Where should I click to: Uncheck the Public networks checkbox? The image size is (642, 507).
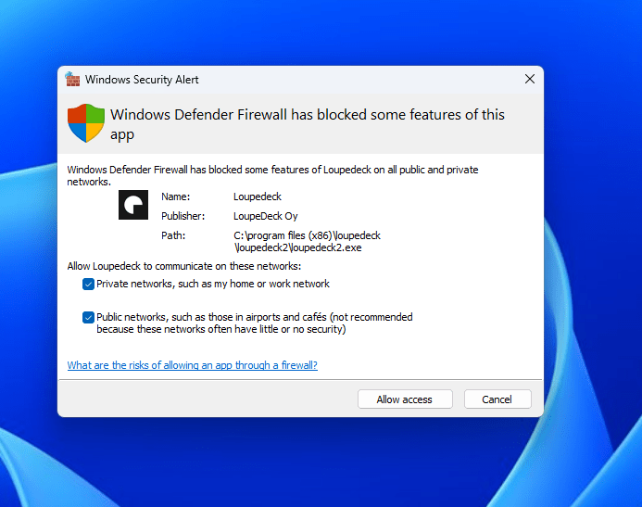(x=88, y=317)
